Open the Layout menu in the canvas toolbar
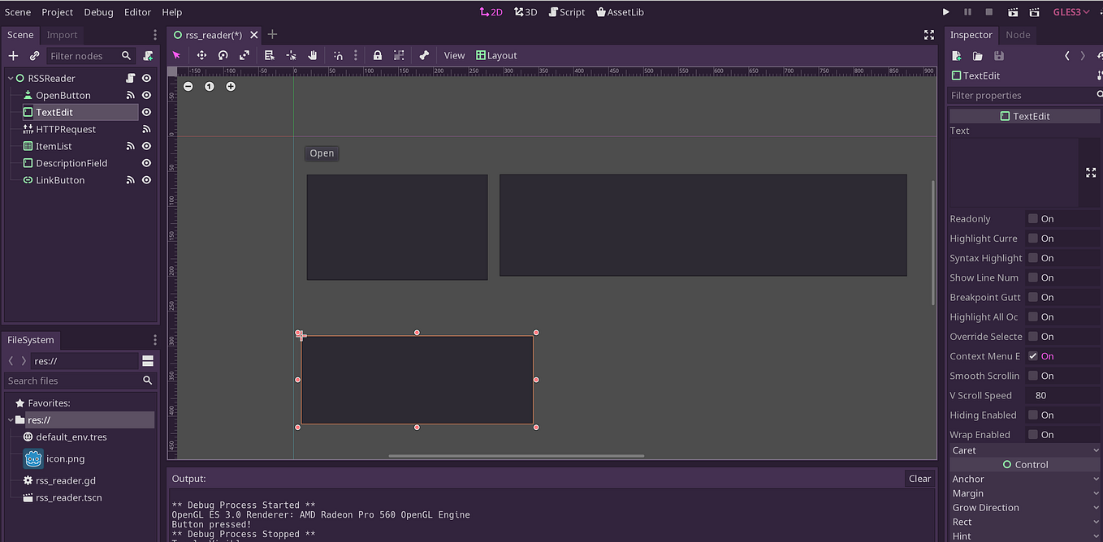Image resolution: width=1103 pixels, height=542 pixels. click(x=497, y=55)
